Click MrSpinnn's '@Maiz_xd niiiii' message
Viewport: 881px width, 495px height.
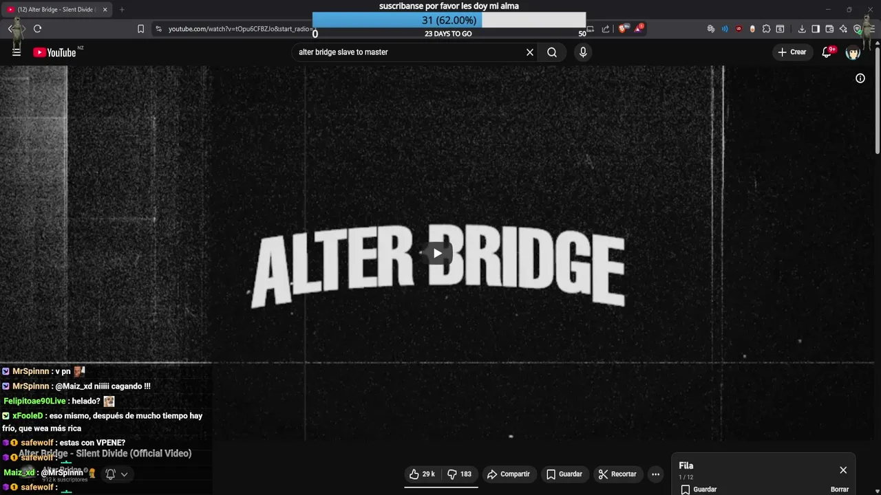point(76,386)
